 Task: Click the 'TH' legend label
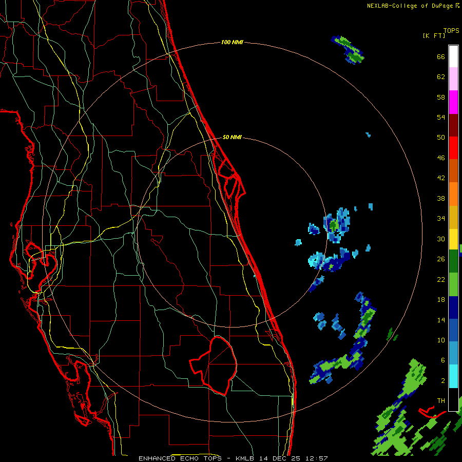click(441, 401)
